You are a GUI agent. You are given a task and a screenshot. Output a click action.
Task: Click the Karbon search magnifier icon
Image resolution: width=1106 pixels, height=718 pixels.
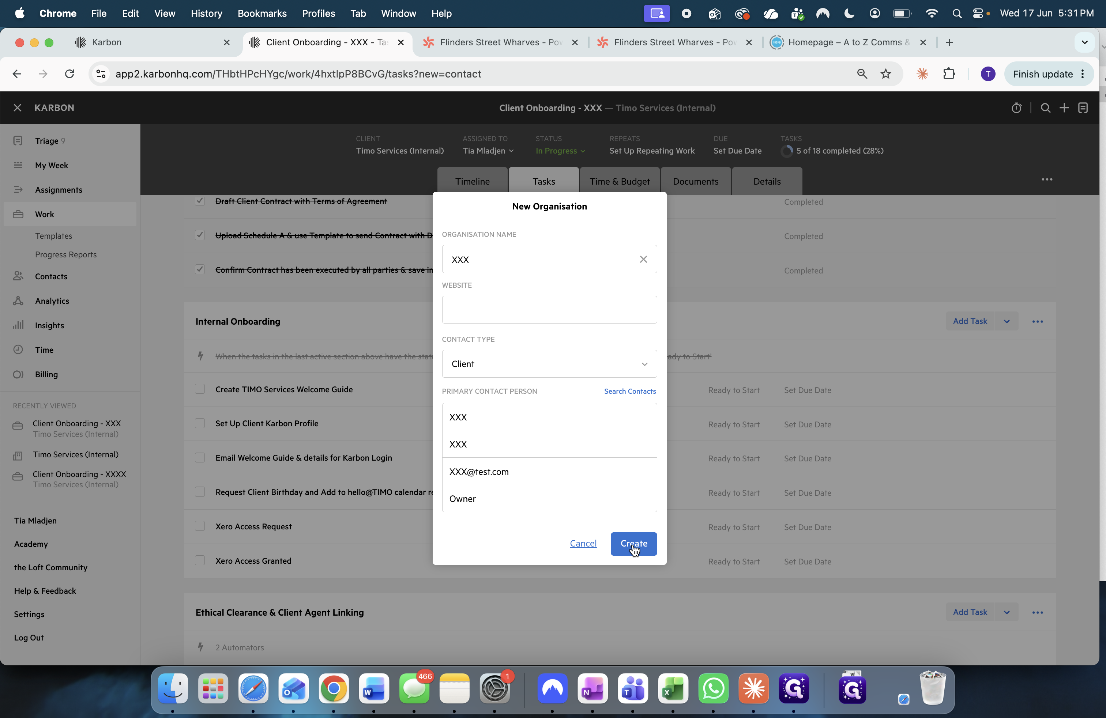click(1046, 108)
